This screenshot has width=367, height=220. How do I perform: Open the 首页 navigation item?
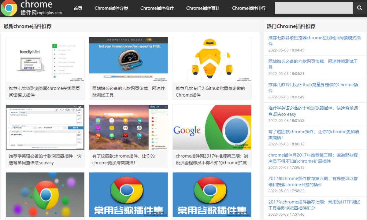(x=78, y=8)
